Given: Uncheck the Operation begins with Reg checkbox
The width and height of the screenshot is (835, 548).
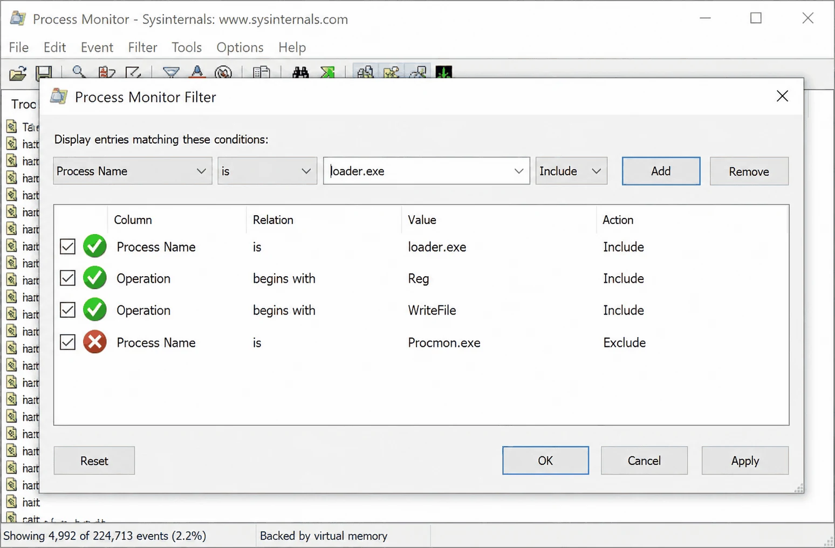Looking at the screenshot, I should tap(67, 278).
